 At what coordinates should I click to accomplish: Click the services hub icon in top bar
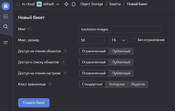(x=66, y=4)
